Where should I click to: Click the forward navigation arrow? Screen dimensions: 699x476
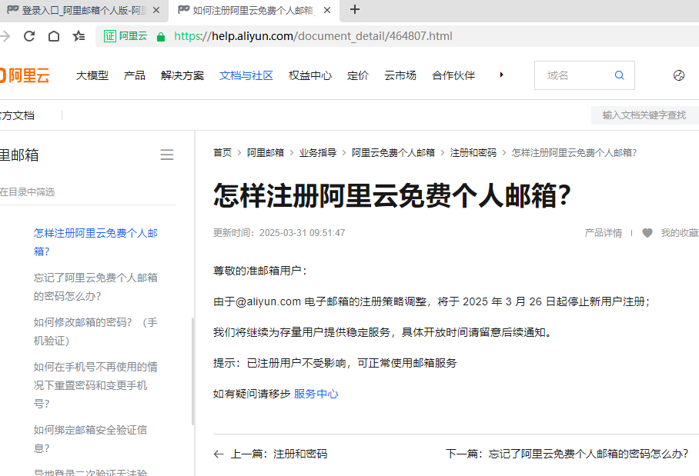[5, 36]
